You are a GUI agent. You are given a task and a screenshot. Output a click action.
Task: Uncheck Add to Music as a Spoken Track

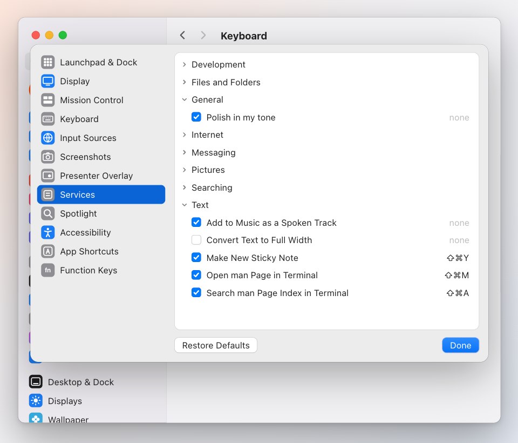[196, 223]
